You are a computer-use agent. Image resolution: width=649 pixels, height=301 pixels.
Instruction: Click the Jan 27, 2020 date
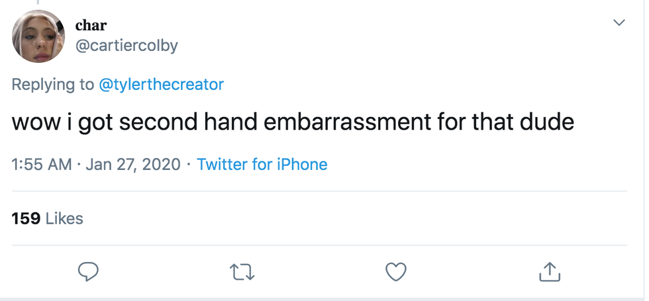[x=132, y=164]
